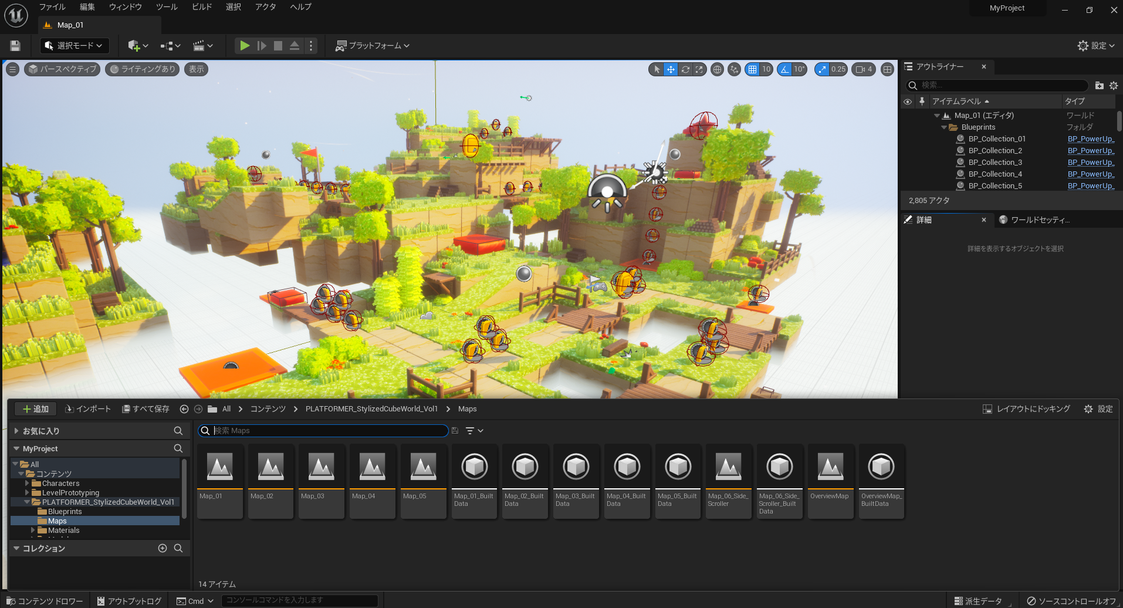Image resolution: width=1123 pixels, height=608 pixels.
Task: Click the Outliner settings gear icon
Action: pos(1114,85)
